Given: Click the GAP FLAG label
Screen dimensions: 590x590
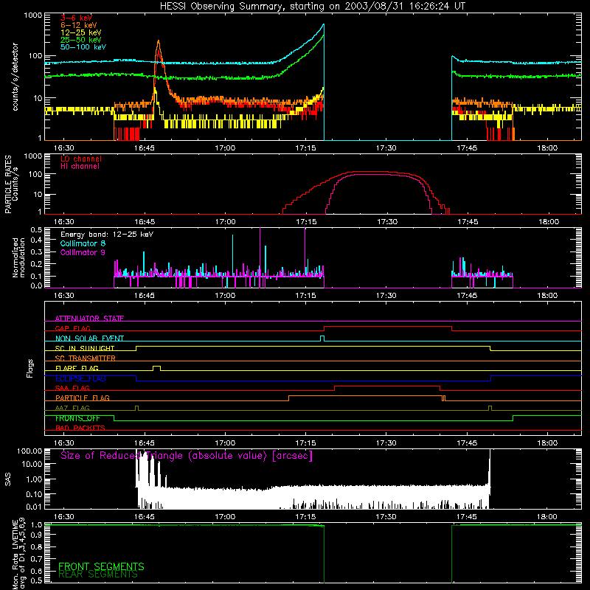Looking at the screenshot, I should [72, 328].
